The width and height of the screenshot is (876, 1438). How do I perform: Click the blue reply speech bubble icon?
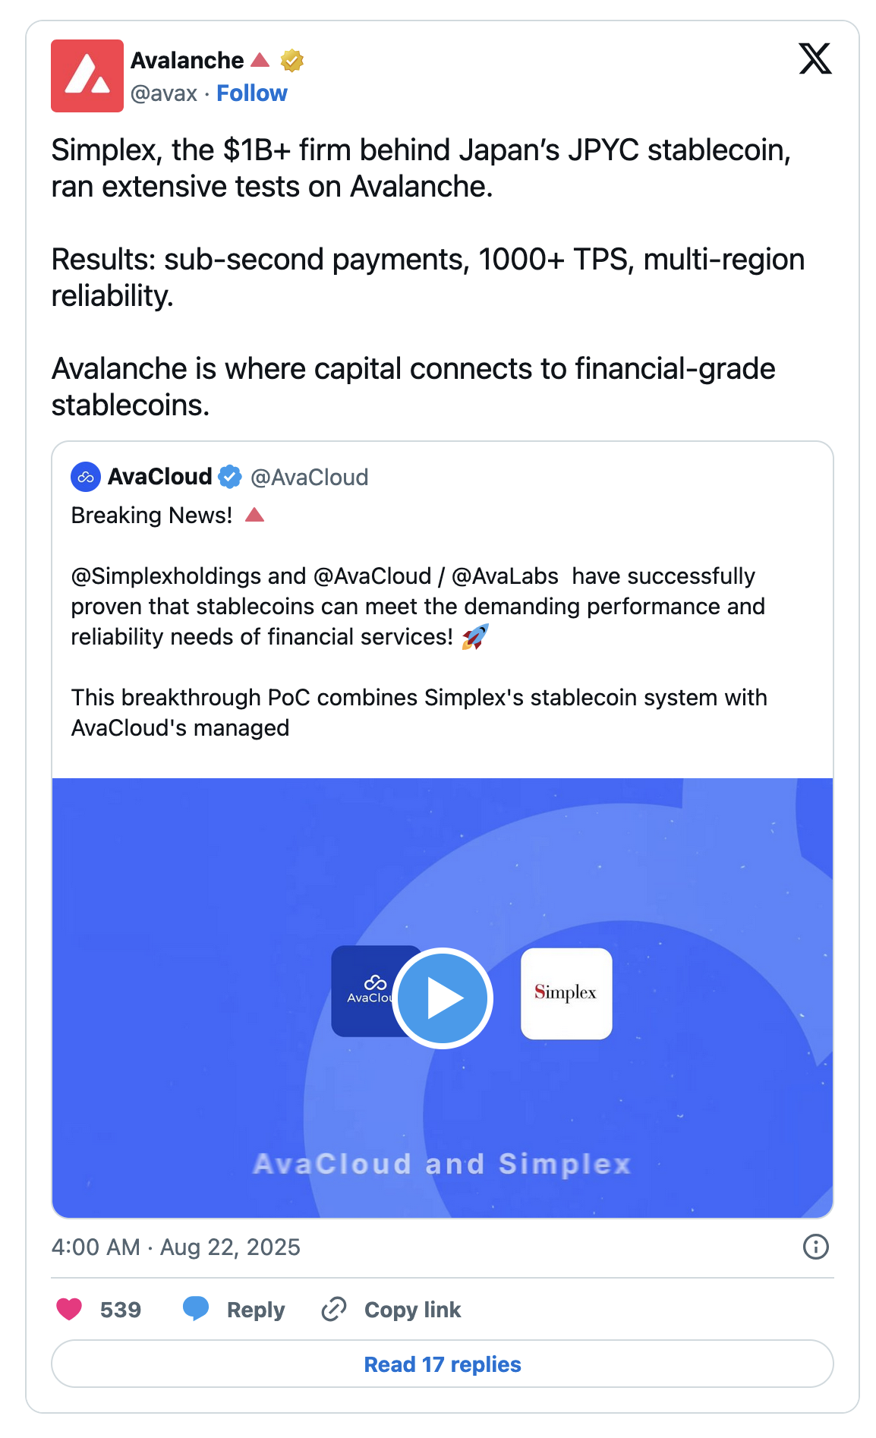(196, 1308)
